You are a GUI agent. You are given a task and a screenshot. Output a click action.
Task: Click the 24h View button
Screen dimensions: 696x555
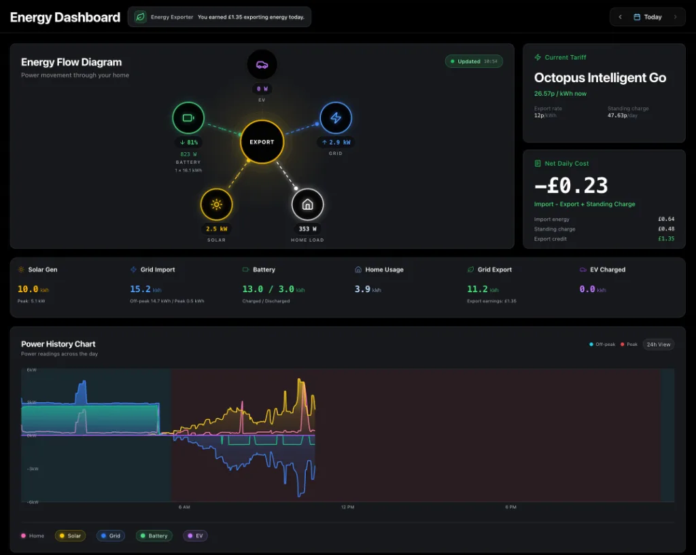tap(658, 344)
